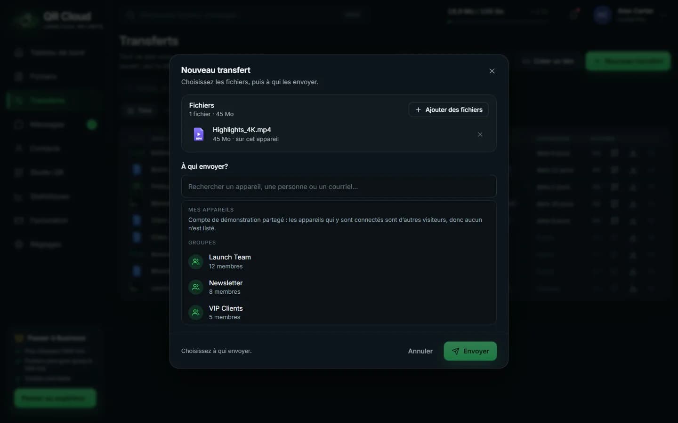Image resolution: width=678 pixels, height=423 pixels.
Task: Click the 'GROUPES' section header
Action: click(202, 243)
